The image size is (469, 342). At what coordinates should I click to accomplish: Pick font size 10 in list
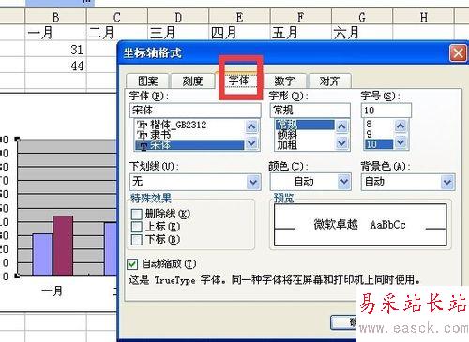[x=379, y=144]
